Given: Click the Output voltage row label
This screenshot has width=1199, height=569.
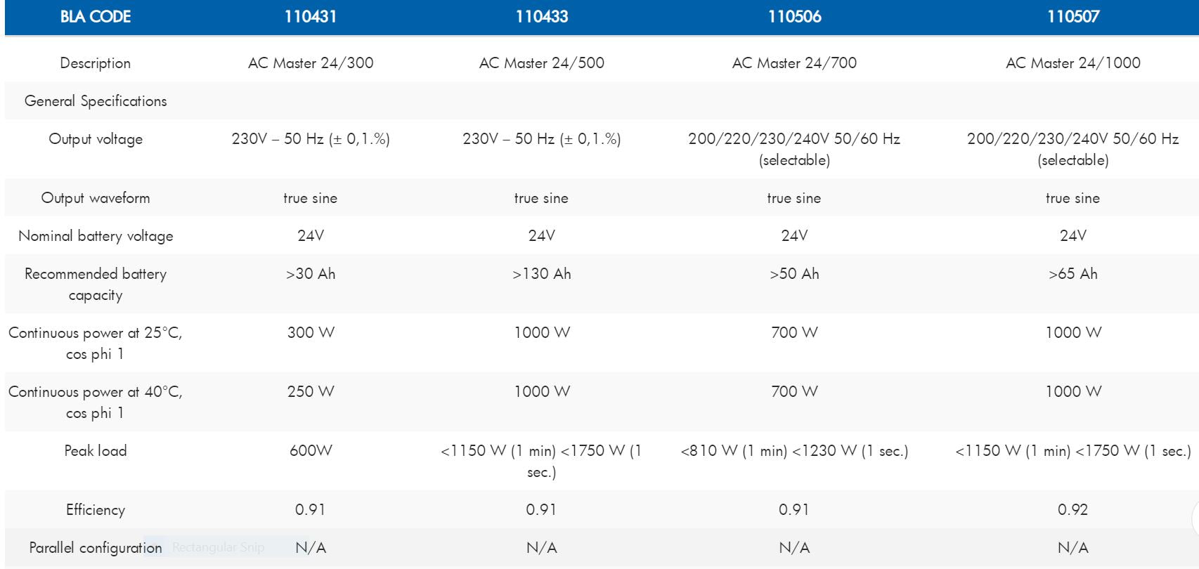Looking at the screenshot, I should click(x=96, y=139).
